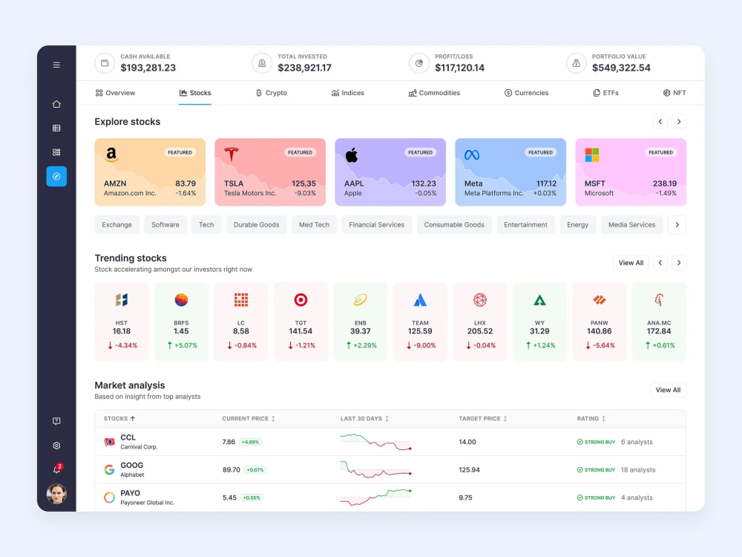This screenshot has width=742, height=557.
Task: Expand more category chips arrow
Action: (677, 224)
